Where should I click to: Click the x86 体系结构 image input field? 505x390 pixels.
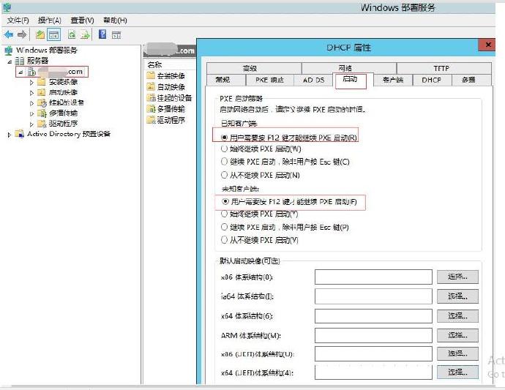click(x=373, y=277)
